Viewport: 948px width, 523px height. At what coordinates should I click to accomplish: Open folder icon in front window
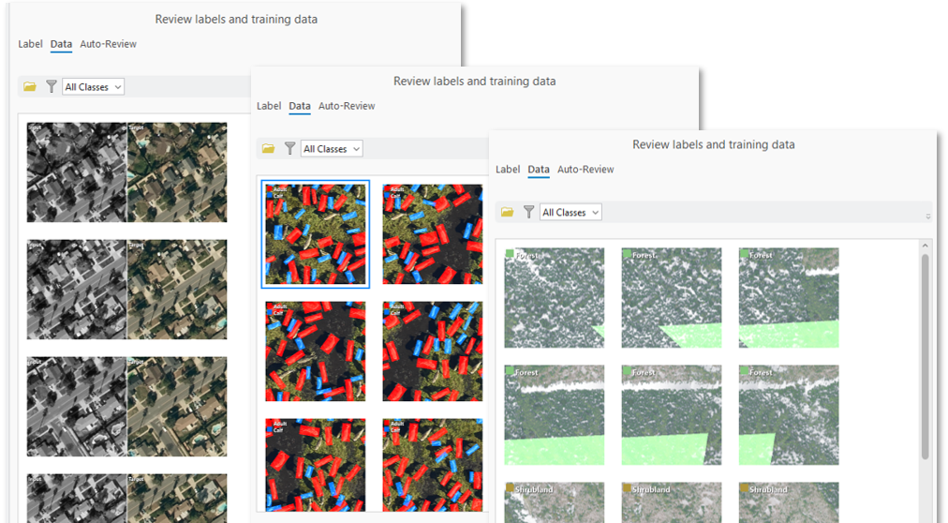[507, 212]
